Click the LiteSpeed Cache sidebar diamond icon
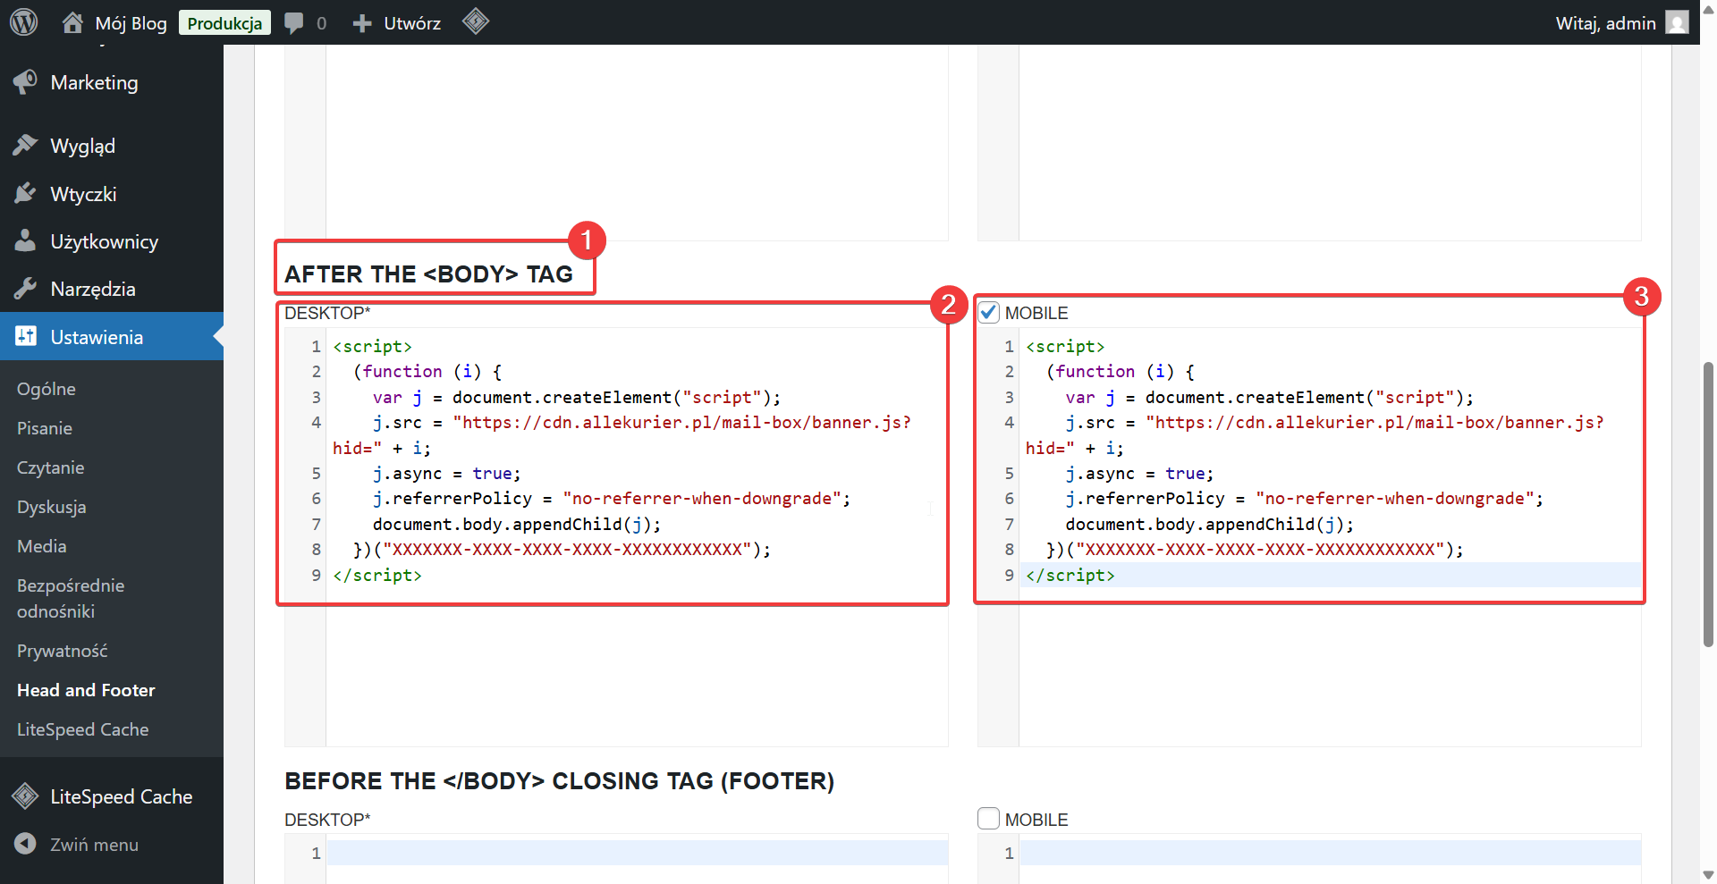This screenshot has height=884, width=1717. tap(25, 796)
